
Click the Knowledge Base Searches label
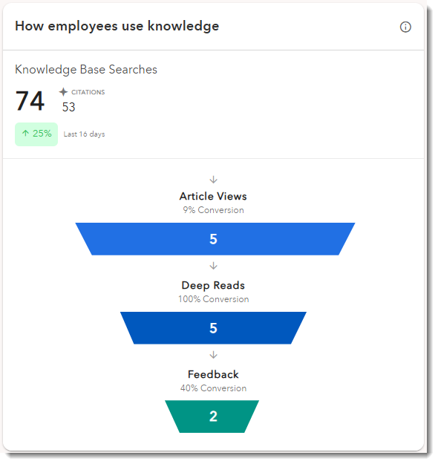pos(87,70)
